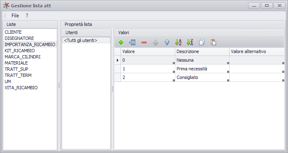The width and height of the screenshot is (288, 153).
Task: Click the splitter between Utenti and Valori
Action: pyautogui.click(x=112, y=89)
